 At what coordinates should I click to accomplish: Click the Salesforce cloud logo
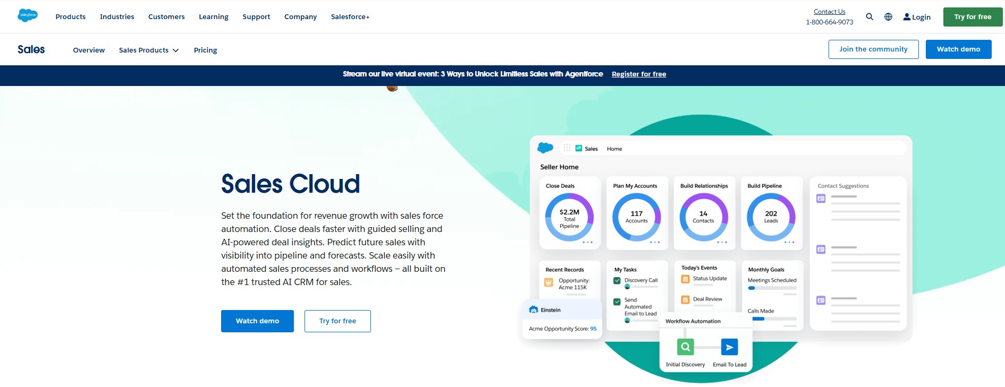(28, 15)
